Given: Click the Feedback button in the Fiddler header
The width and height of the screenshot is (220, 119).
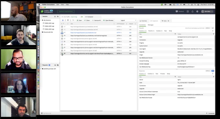Looking at the screenshot, I should tap(180, 12).
